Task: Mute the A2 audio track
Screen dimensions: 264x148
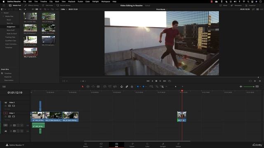Action: (22, 131)
